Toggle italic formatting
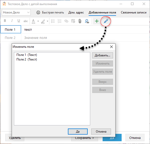Viewport: 150px width, 144px height. pyautogui.click(x=12, y=21)
